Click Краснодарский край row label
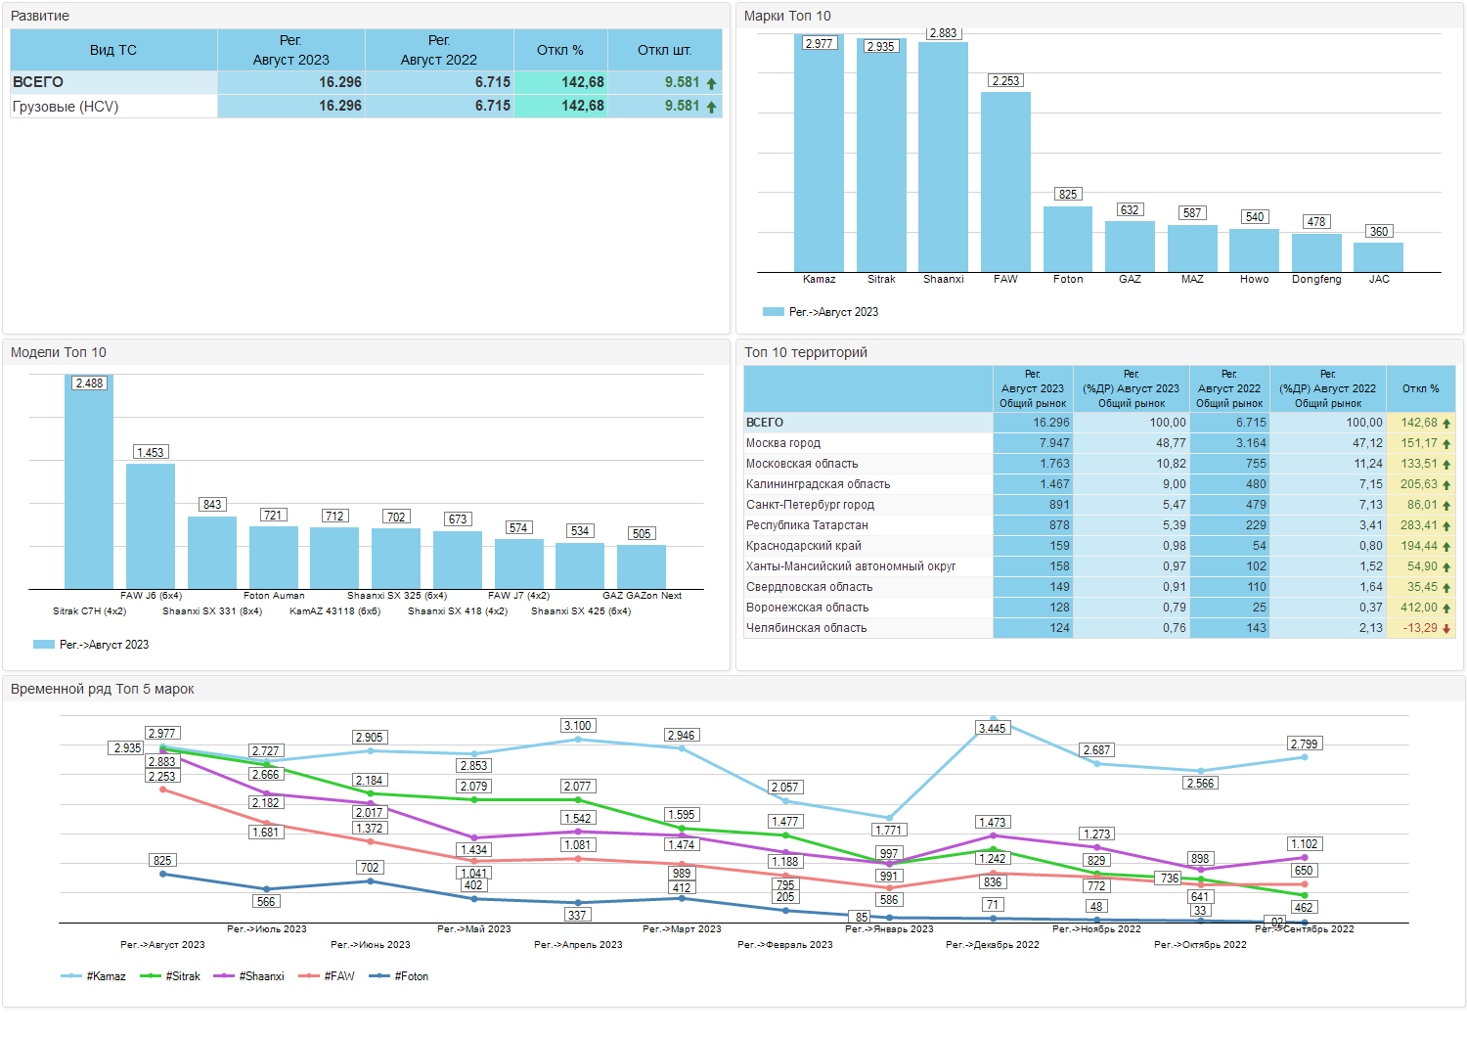Screen dimensions: 1467x1037 (x=804, y=546)
